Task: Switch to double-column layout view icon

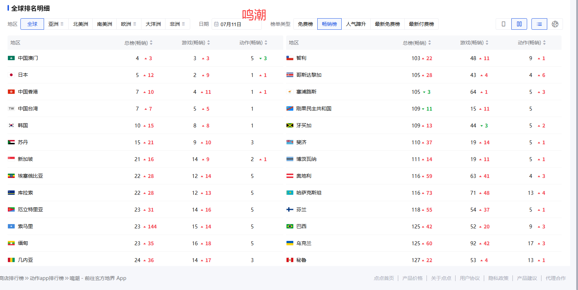Action: [519, 24]
